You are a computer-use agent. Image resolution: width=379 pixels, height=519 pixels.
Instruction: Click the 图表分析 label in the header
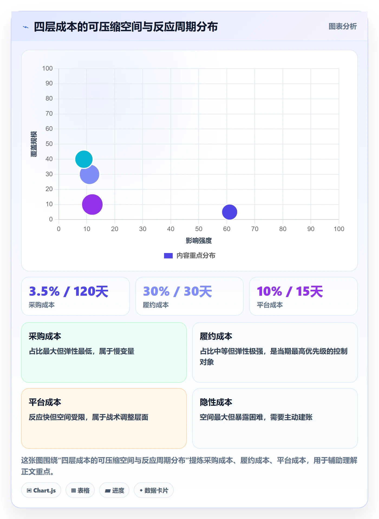tap(342, 26)
